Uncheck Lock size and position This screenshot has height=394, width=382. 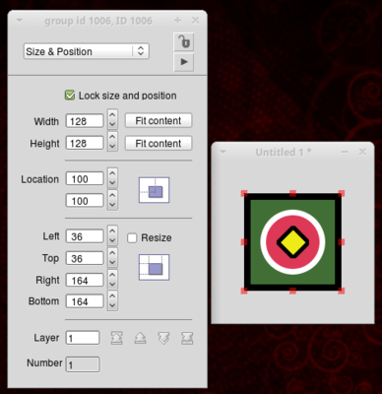click(70, 96)
